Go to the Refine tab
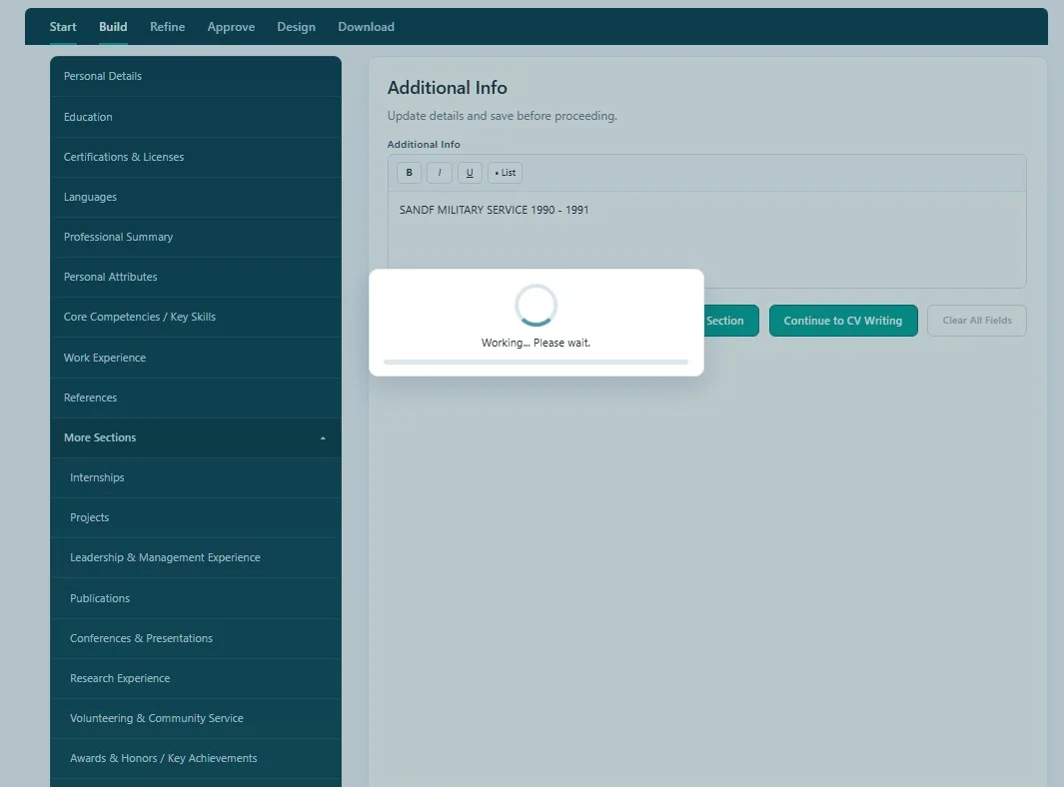Viewport: 1064px width, 789px height. tap(167, 26)
